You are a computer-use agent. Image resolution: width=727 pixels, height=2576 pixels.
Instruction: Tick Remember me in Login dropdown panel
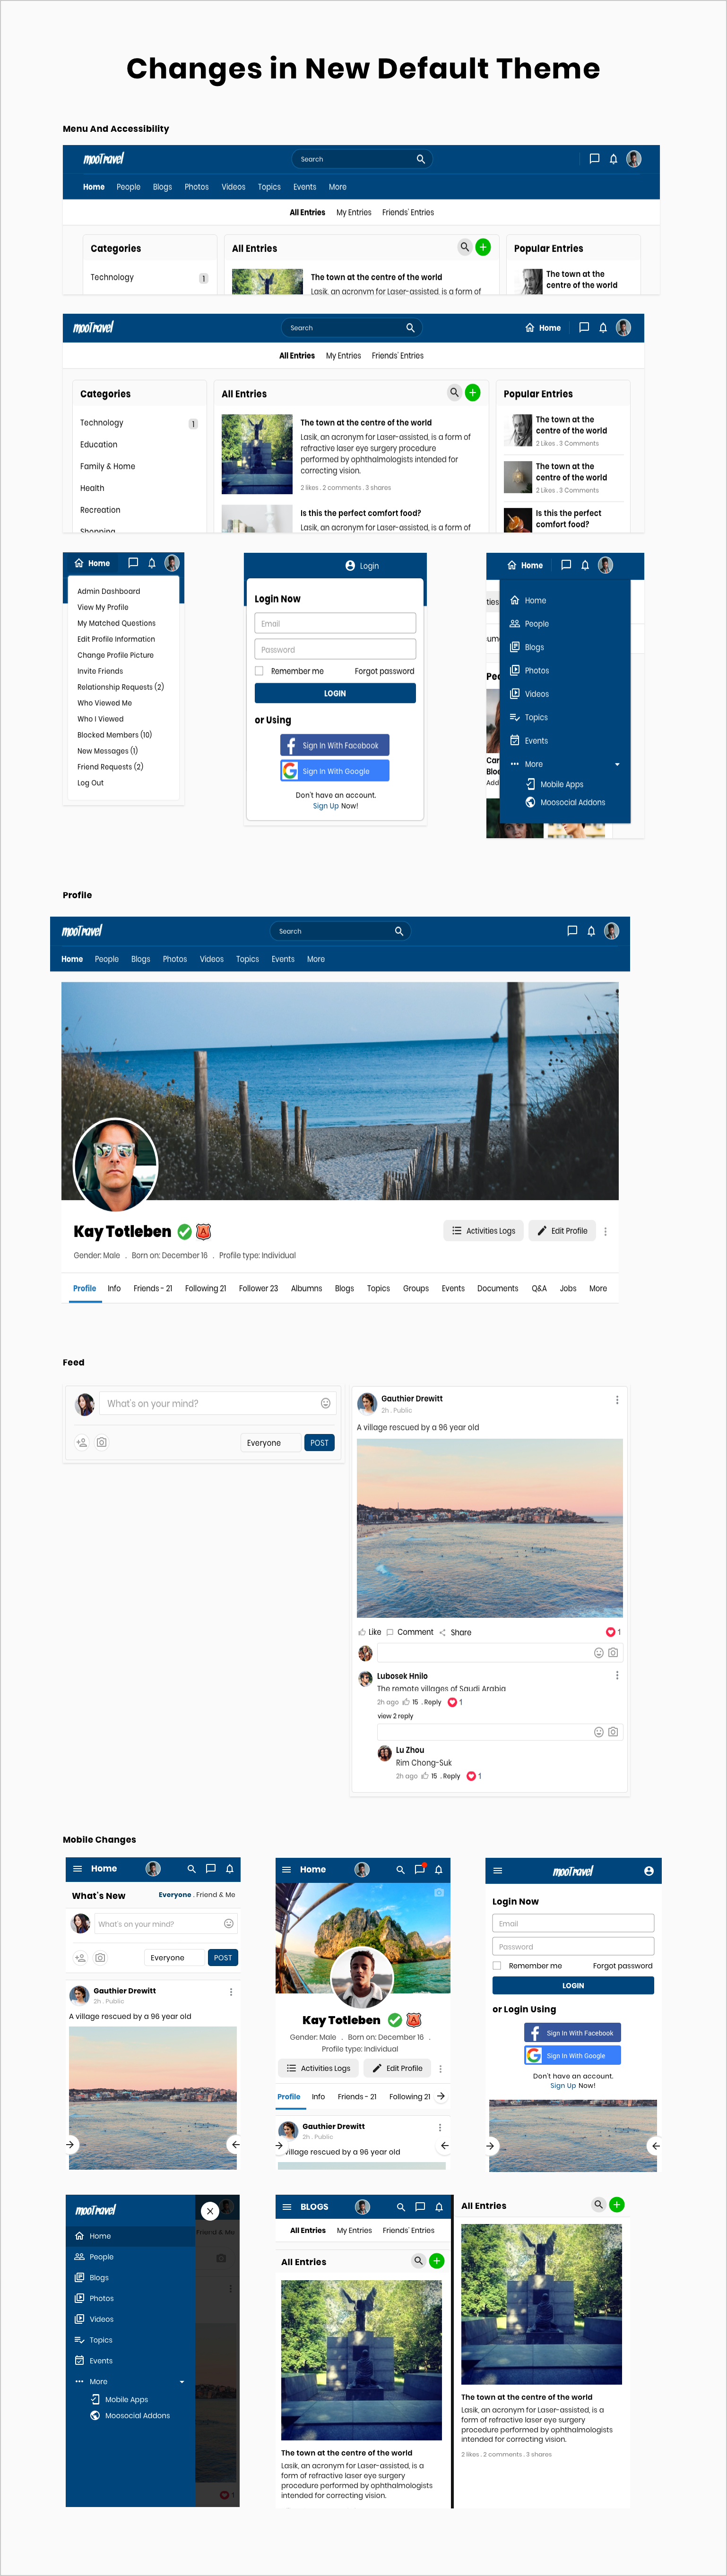point(259,671)
